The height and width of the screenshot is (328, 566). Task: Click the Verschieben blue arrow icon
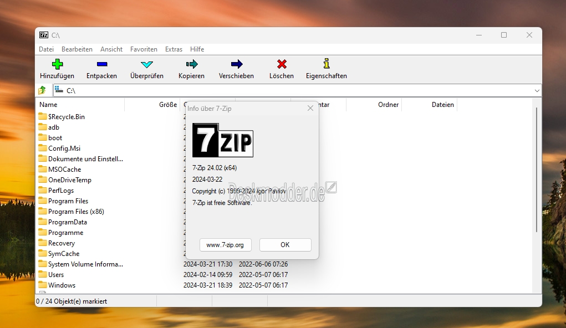point(237,64)
